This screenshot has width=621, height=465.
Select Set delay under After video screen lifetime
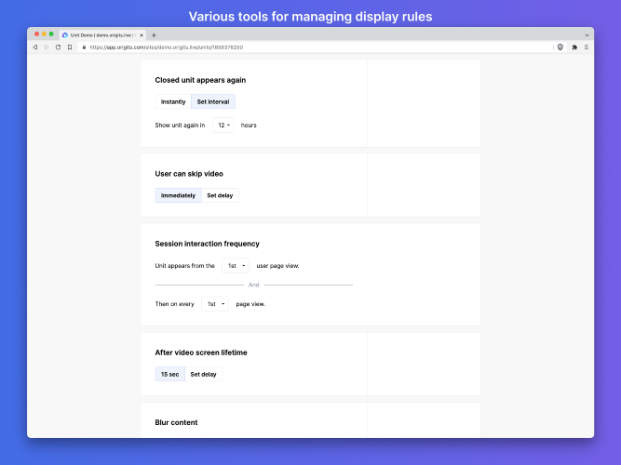[x=203, y=374]
